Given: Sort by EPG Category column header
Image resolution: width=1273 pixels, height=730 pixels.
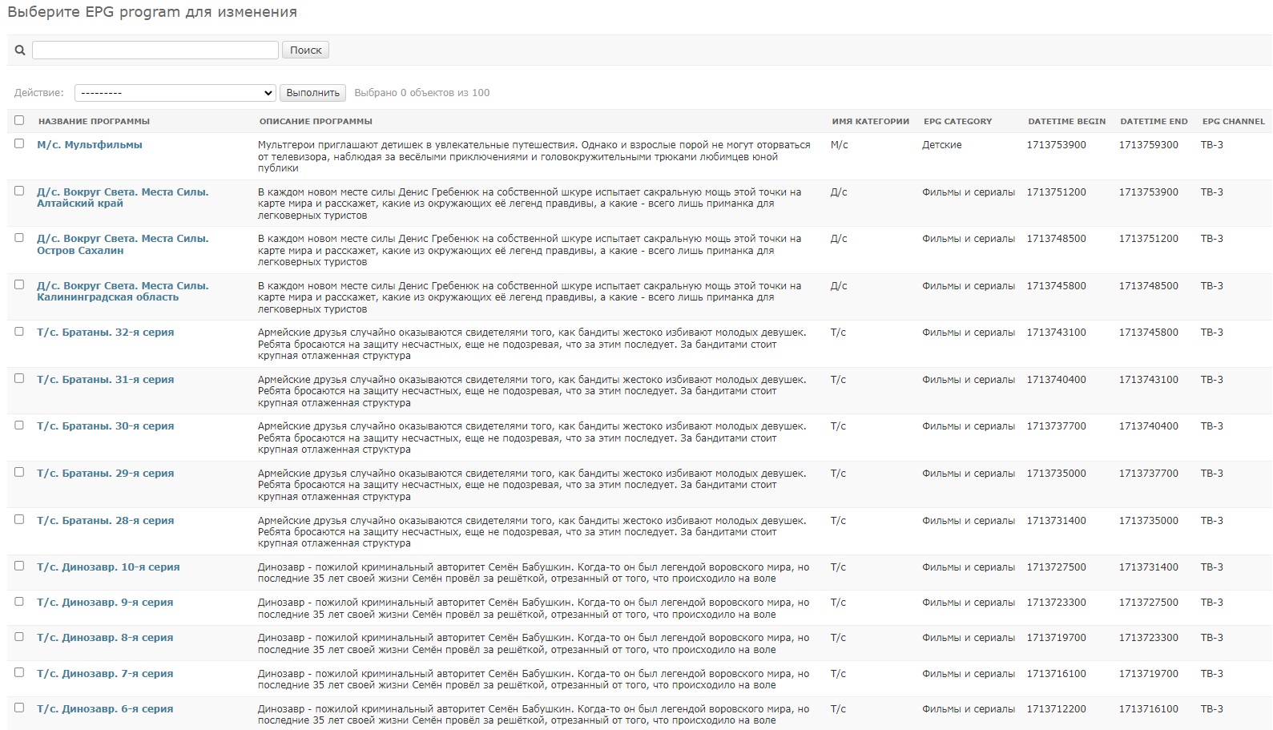Looking at the screenshot, I should click(x=957, y=122).
